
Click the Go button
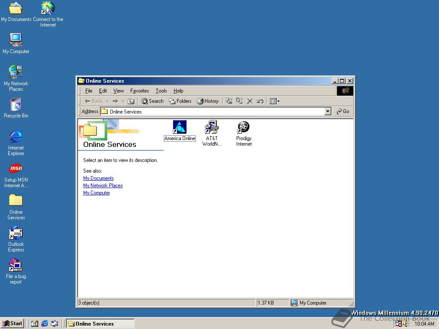point(343,111)
